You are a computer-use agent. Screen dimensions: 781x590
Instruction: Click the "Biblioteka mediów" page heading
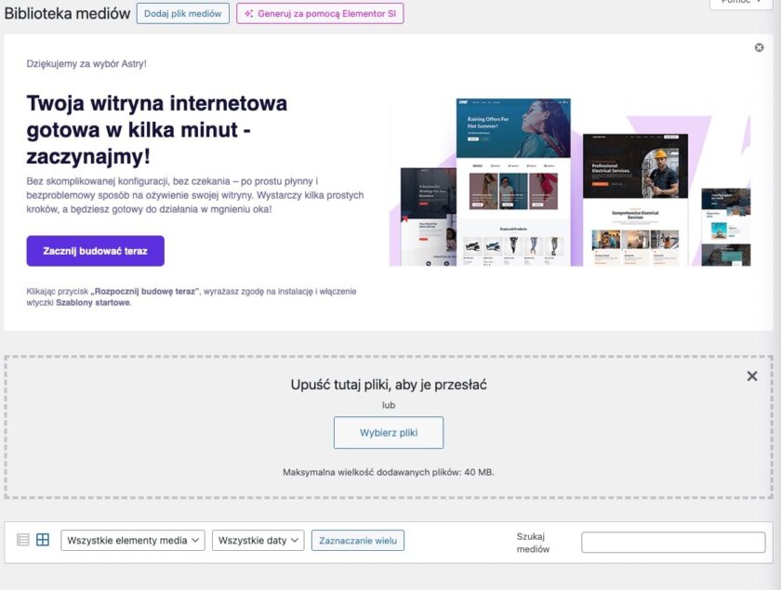65,13
